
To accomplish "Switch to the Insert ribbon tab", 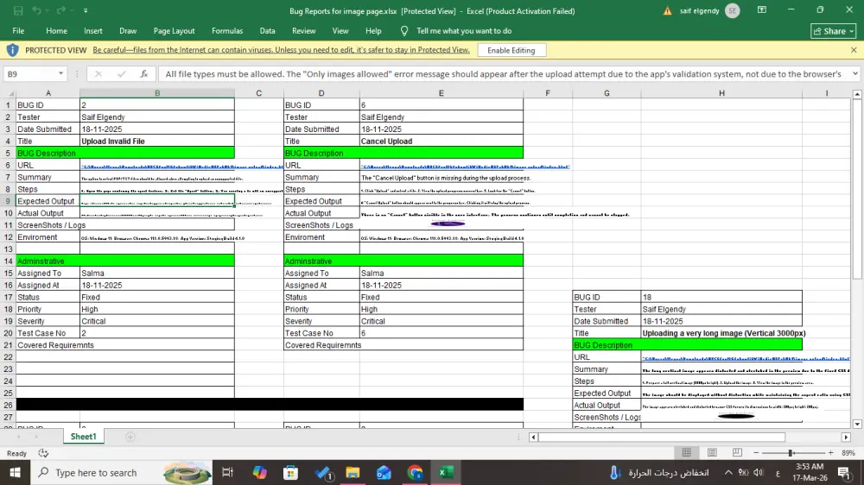I will click(93, 31).
